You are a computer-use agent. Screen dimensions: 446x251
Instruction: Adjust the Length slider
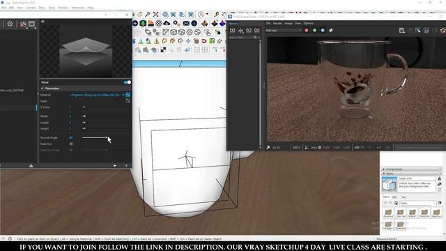(84, 123)
